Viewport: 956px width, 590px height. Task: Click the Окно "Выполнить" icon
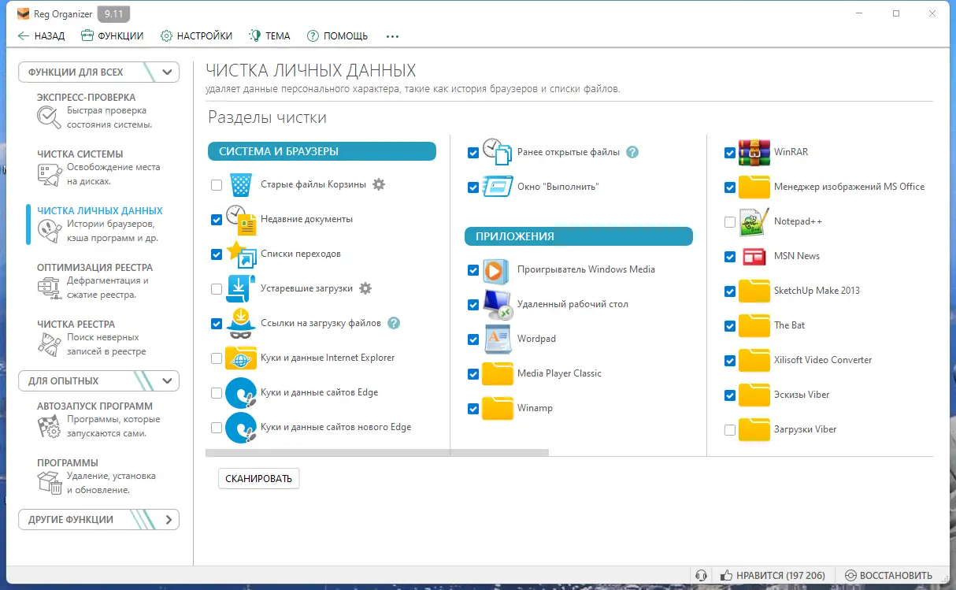pyautogui.click(x=498, y=187)
